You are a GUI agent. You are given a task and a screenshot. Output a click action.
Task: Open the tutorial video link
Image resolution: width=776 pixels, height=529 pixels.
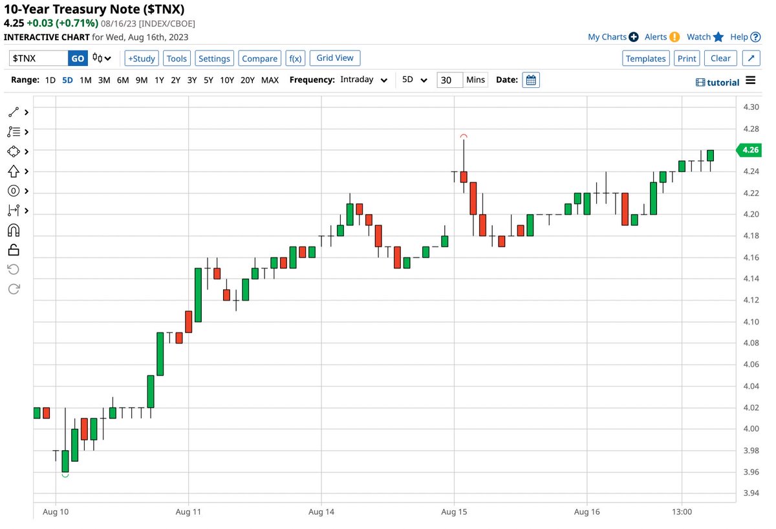[x=717, y=82]
